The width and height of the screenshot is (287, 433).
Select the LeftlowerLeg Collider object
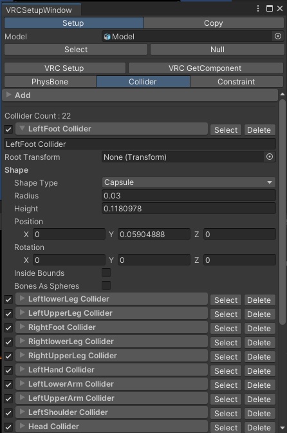226,300
